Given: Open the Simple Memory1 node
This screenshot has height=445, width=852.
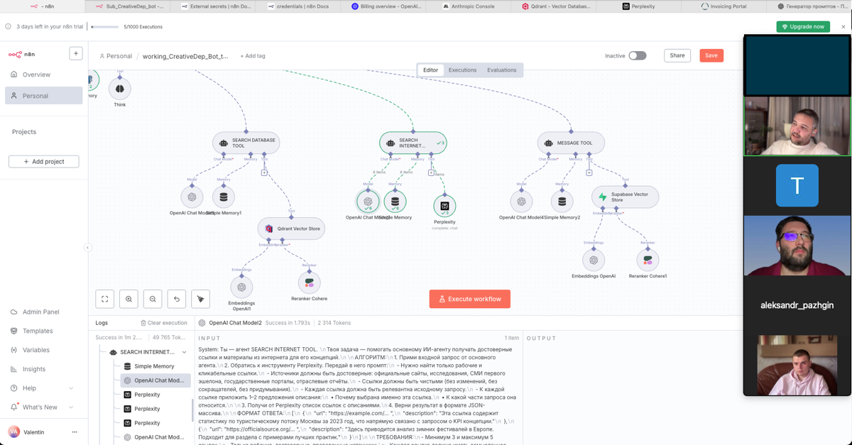Looking at the screenshot, I should (x=224, y=197).
